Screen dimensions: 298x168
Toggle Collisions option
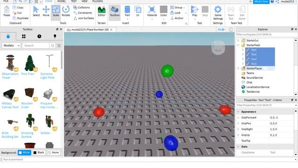[x=81, y=7]
